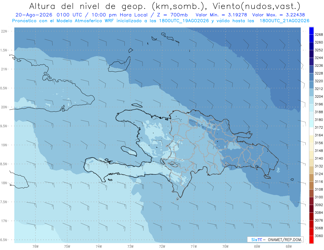Click the 3236 legend value
Viewport: 324px width, 250px height.
tap(319, 66)
